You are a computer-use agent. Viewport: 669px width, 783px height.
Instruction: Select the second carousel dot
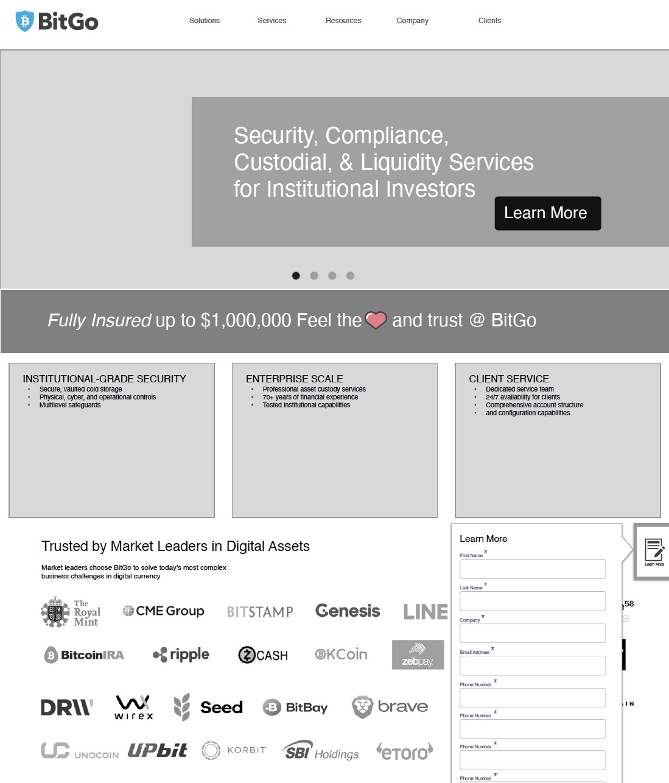point(314,276)
